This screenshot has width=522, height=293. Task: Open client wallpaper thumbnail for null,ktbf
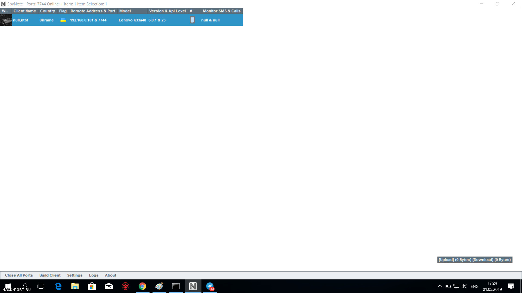point(6,20)
